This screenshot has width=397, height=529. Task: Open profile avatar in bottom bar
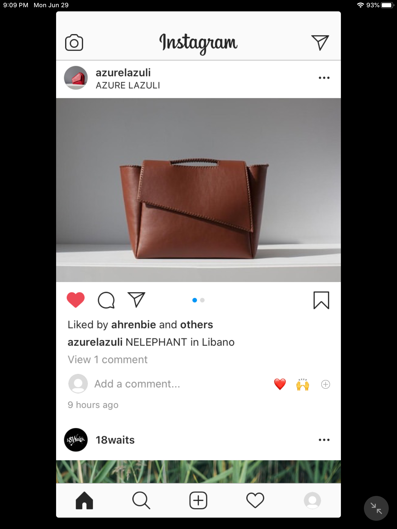[312, 500]
